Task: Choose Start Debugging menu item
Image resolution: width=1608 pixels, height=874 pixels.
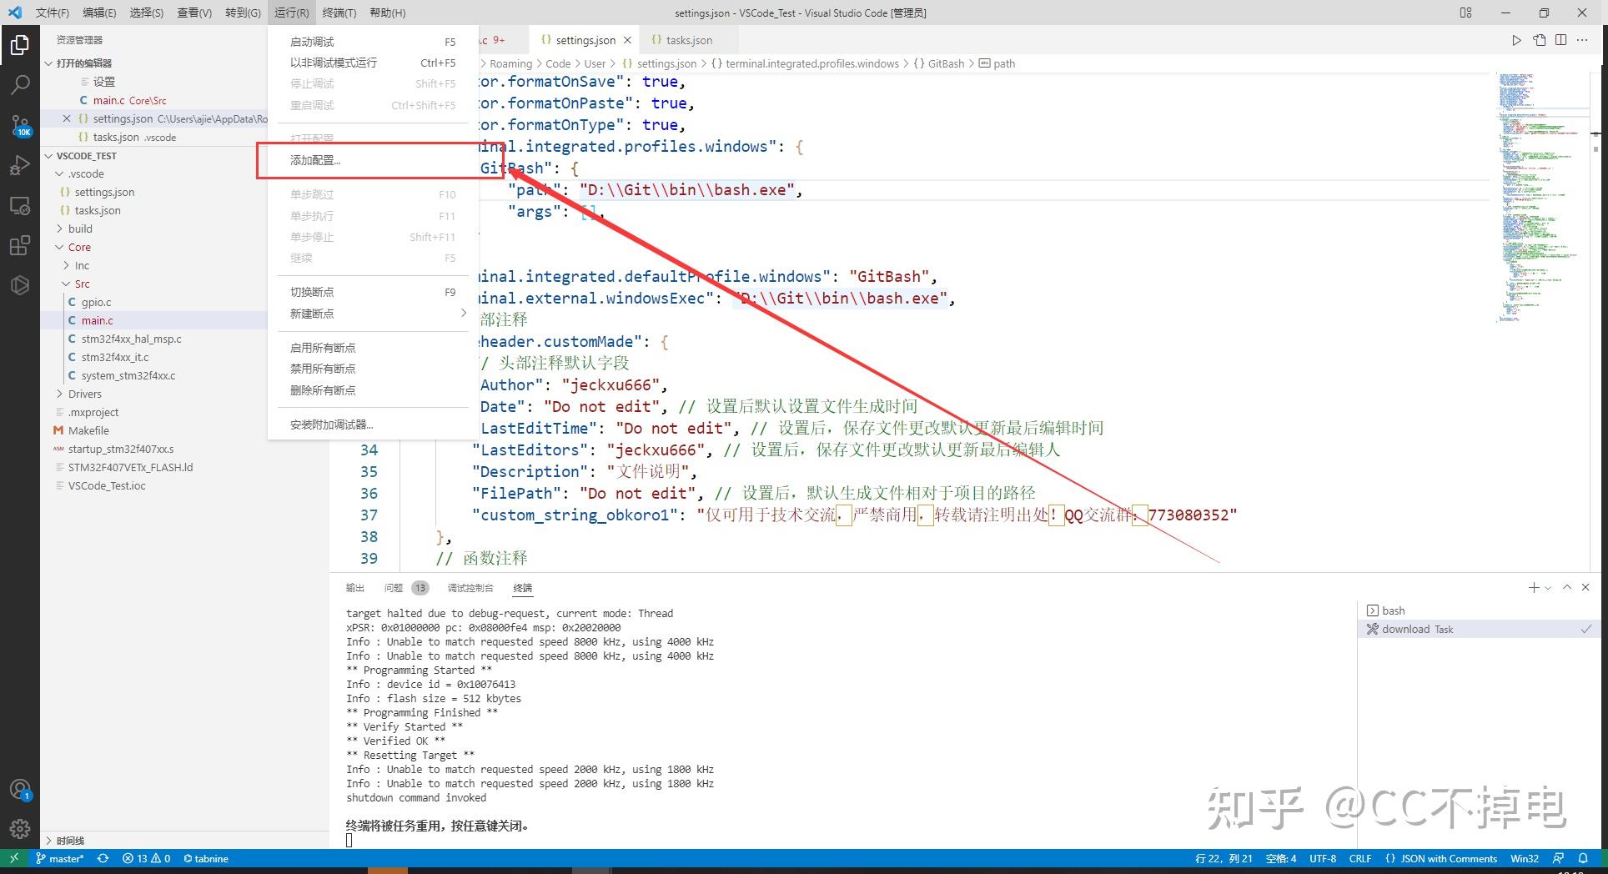Action: [373, 42]
